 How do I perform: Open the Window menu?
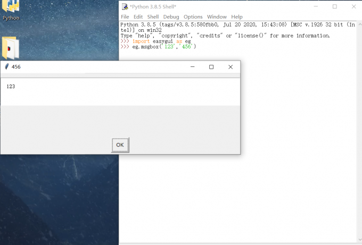coord(217,17)
